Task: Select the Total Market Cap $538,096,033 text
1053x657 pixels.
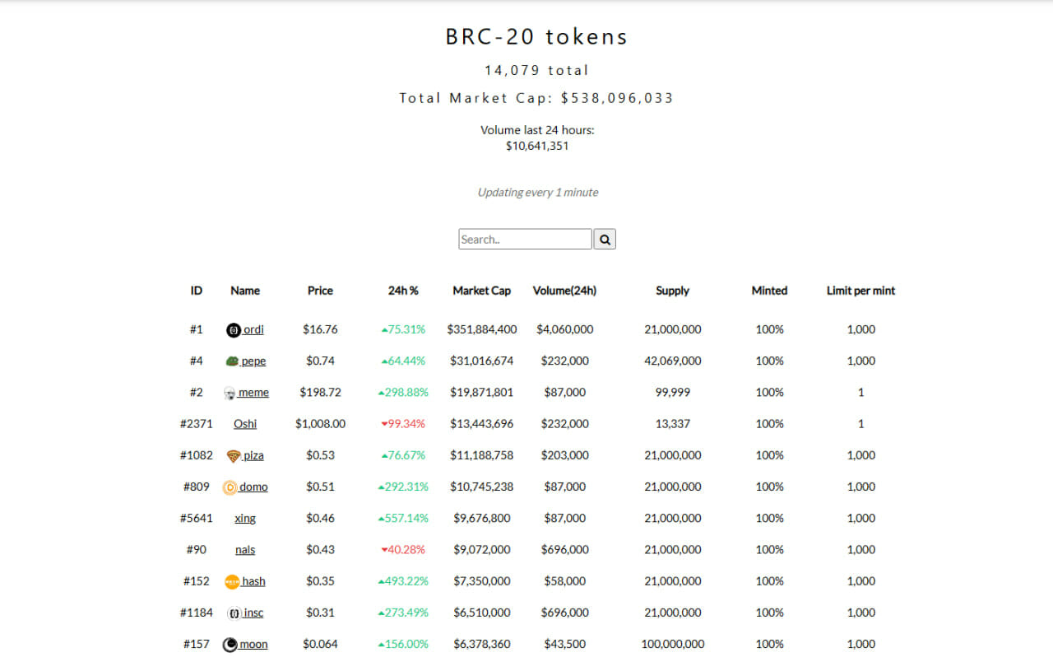Action: (x=536, y=98)
